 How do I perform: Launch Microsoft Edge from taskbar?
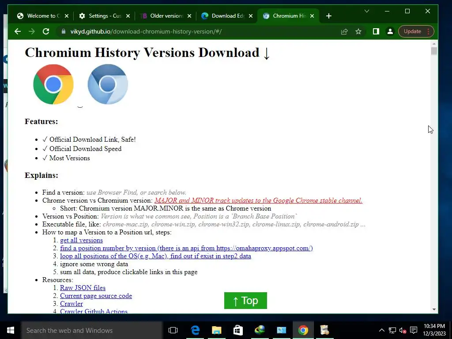tap(195, 330)
